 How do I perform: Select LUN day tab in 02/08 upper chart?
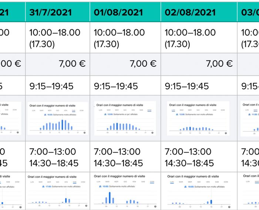pyautogui.click(x=173, y=110)
